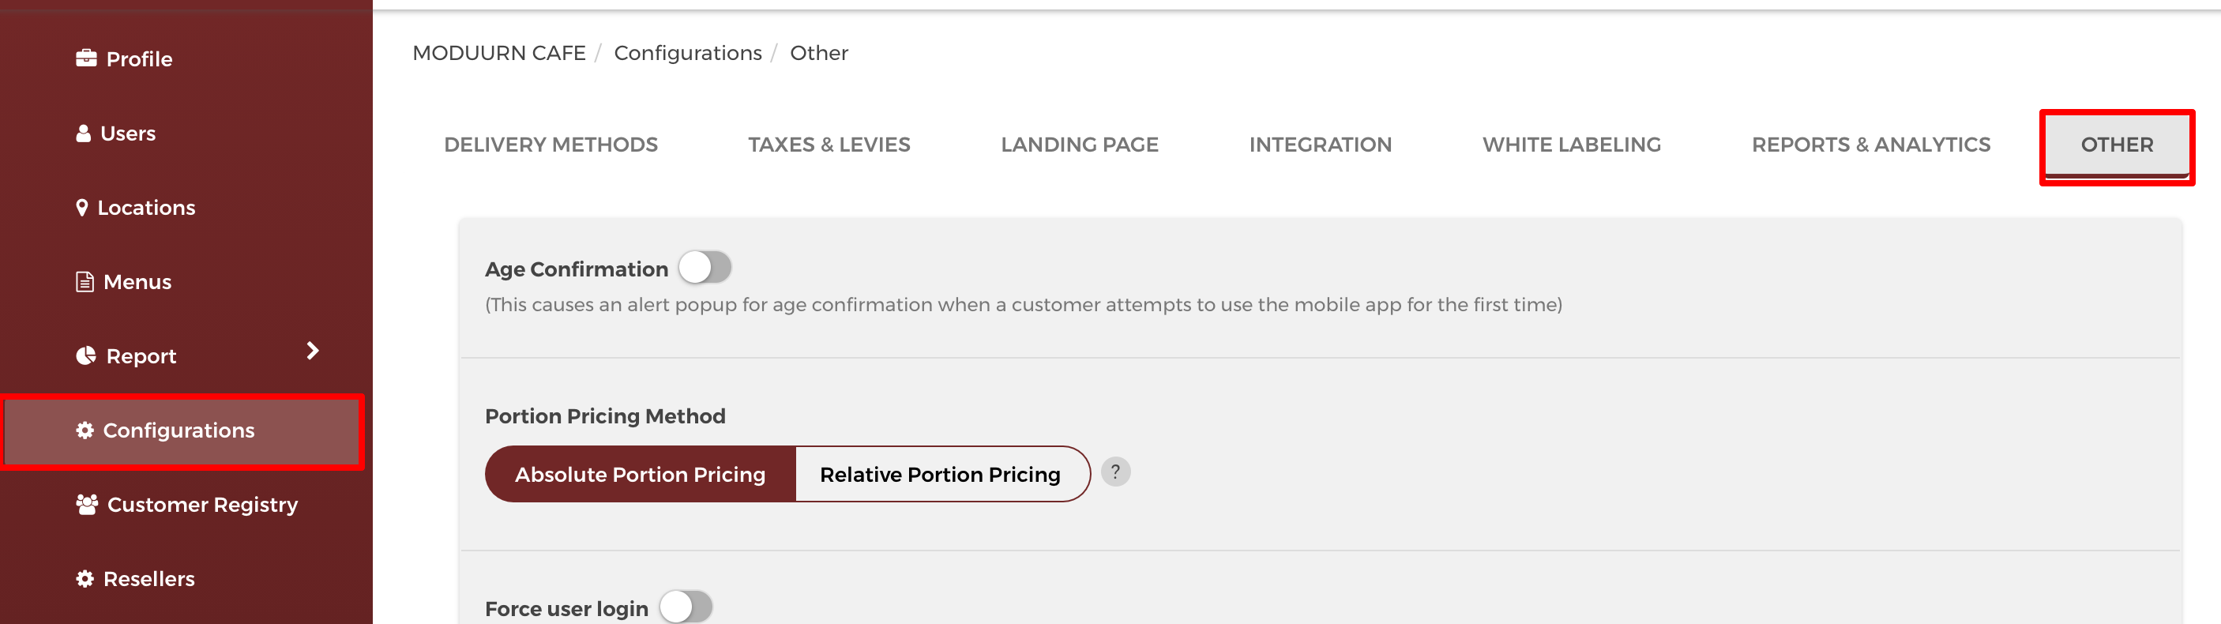This screenshot has height=624, width=2221.
Task: Expand the Report submenu chevron
Action: click(x=313, y=351)
